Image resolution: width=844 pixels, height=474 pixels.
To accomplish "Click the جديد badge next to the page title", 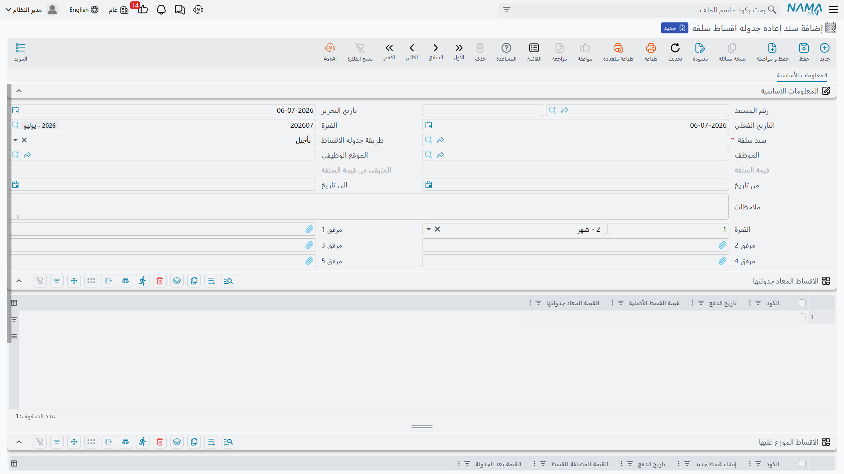I will click(x=674, y=28).
